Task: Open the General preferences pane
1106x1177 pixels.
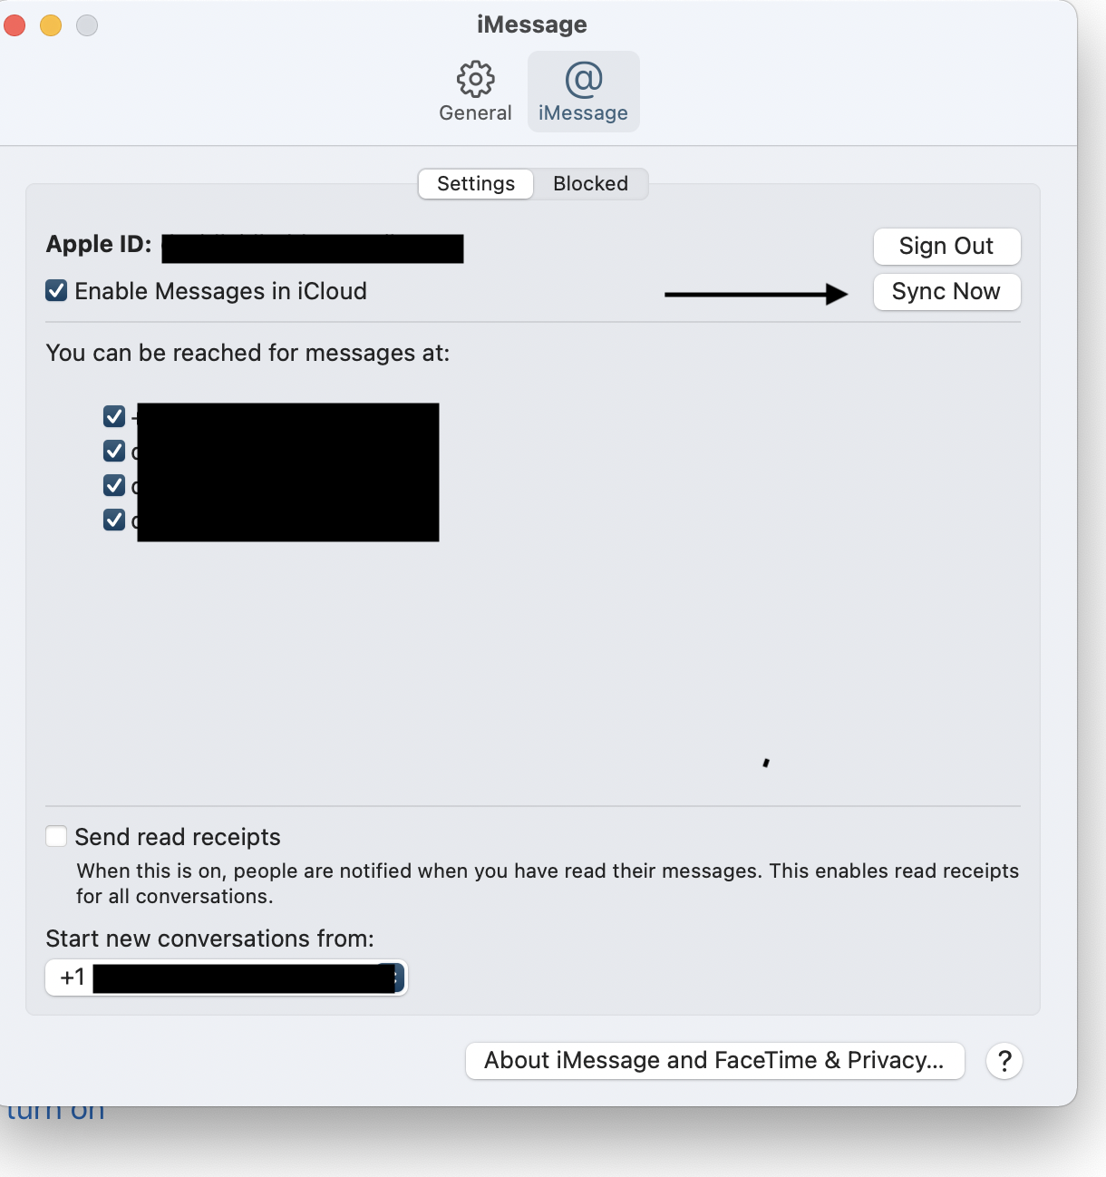Action: pyautogui.click(x=475, y=92)
